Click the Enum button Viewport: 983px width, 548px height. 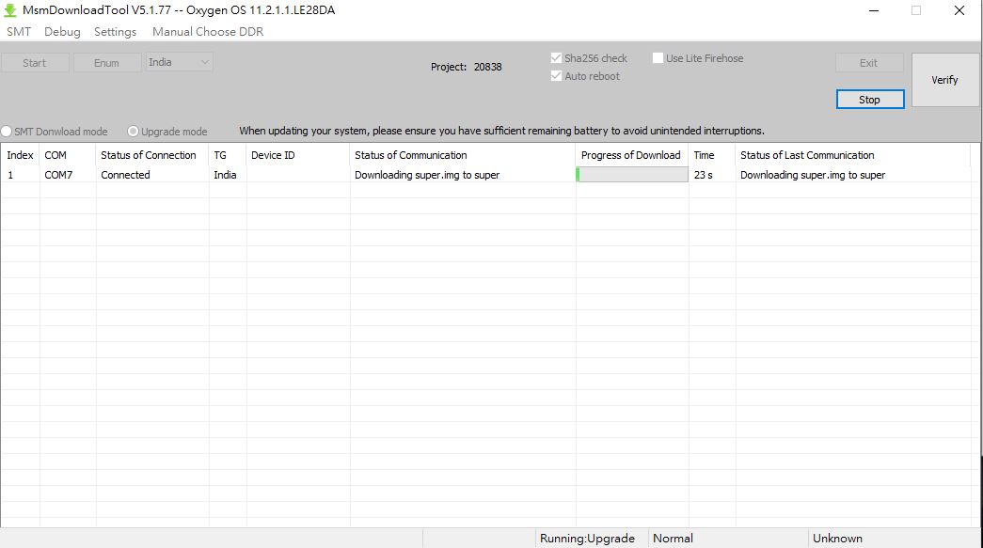(x=106, y=63)
